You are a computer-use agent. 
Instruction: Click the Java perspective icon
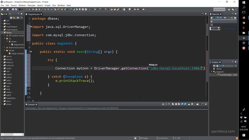(x=233, y=9)
